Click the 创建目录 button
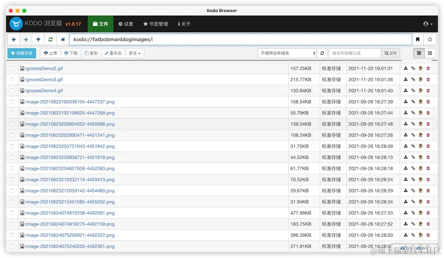444x258 pixels. click(22, 53)
